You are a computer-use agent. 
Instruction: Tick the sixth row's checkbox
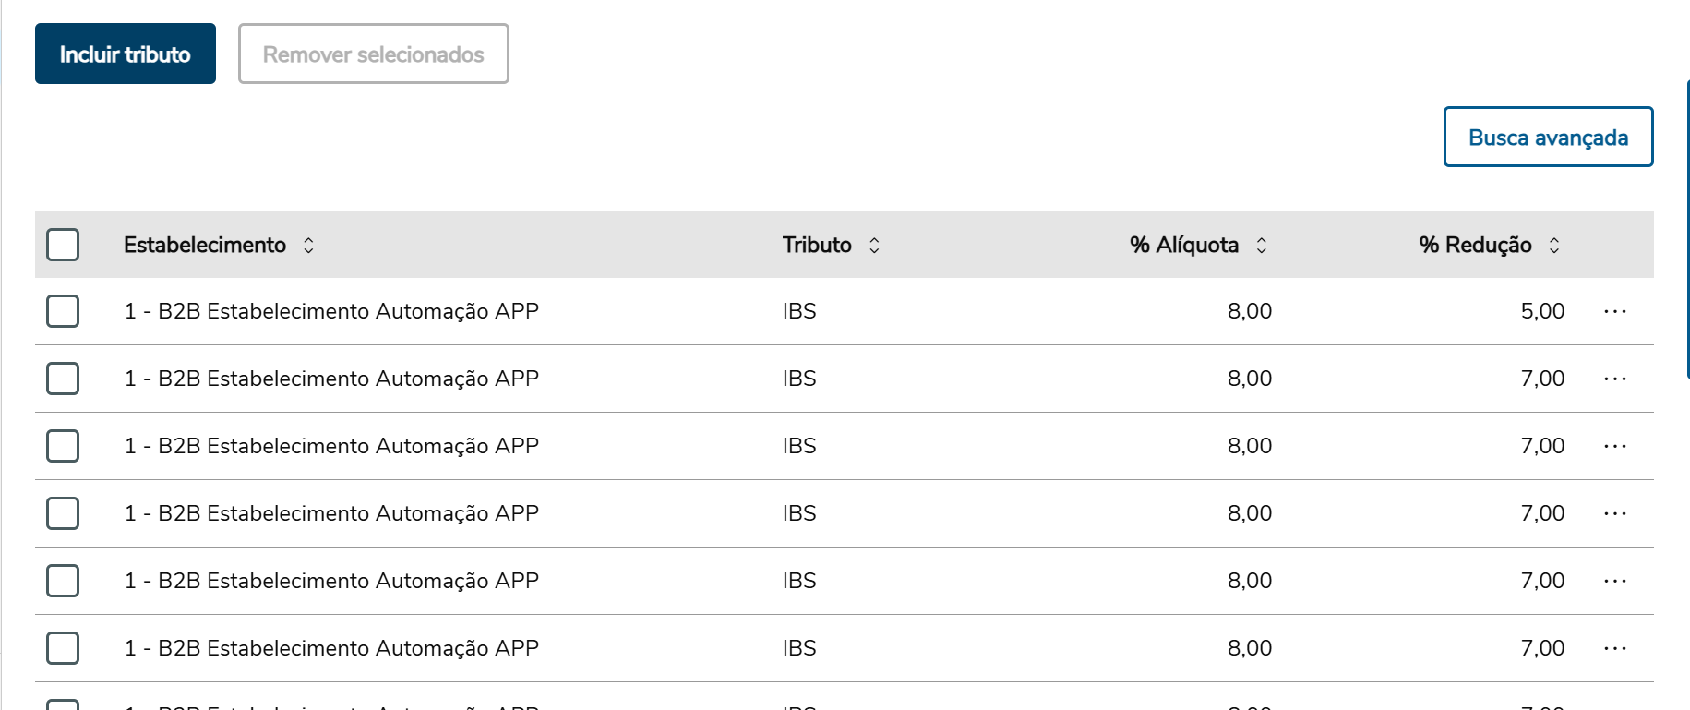point(63,648)
